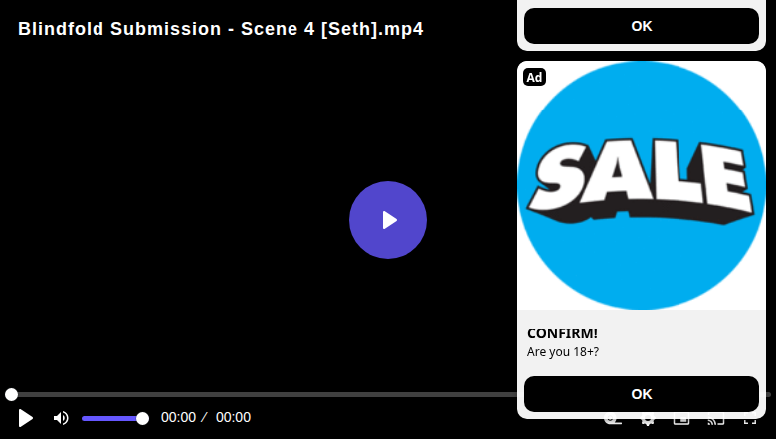Click OK on the Are you 18+ ad
Screen dimensions: 776x439
click(x=642, y=394)
